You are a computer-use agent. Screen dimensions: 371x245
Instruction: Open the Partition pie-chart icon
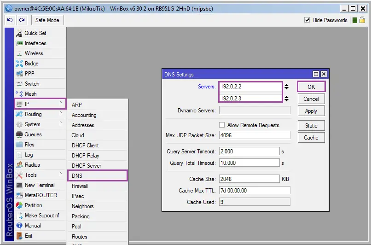pos(19,205)
